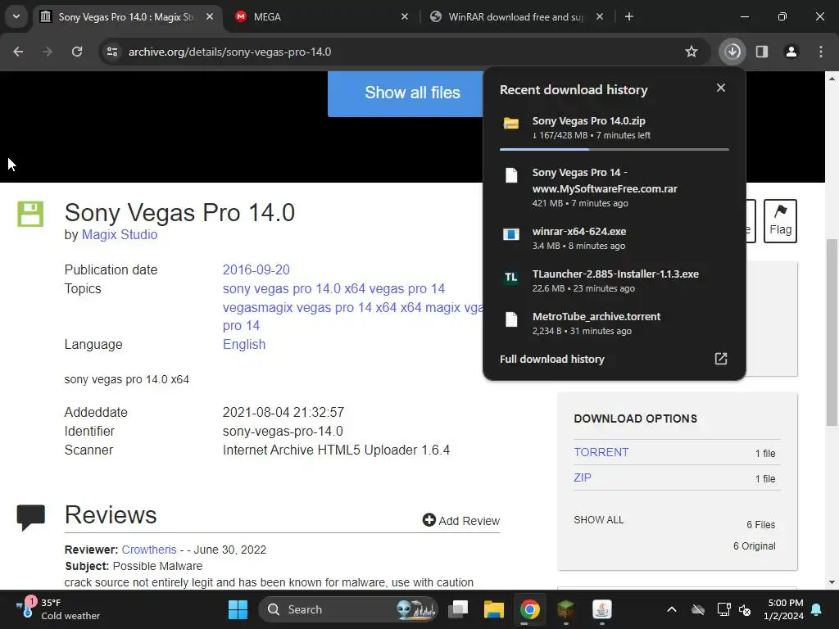Viewport: 839px width, 629px height.
Task: Select the ZIP download option
Action: pos(583,477)
